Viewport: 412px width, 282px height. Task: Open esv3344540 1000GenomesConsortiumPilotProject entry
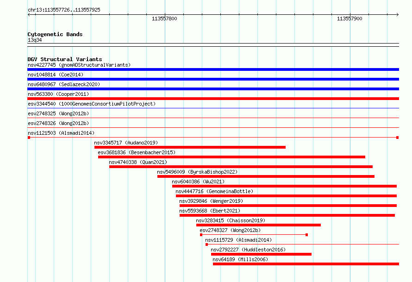(92, 104)
